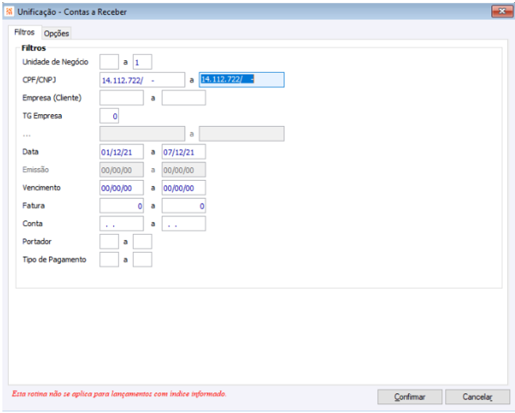Focus the starting Conta field
The image size is (515, 413).
tap(121, 224)
